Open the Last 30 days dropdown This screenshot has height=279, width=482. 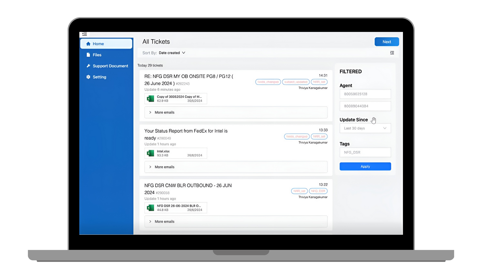point(365,128)
